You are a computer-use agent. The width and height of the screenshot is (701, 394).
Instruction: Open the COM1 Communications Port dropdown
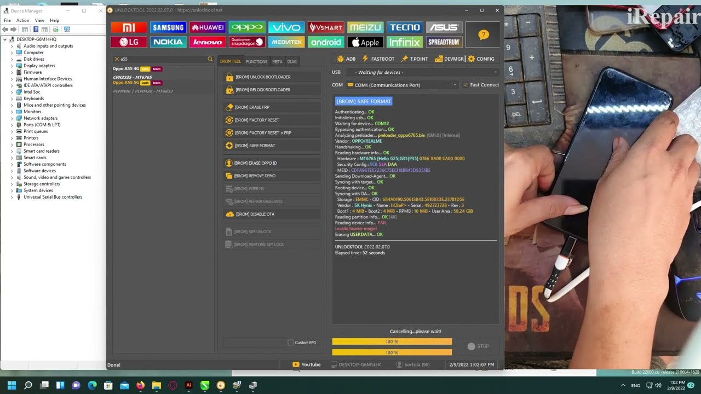(402, 85)
